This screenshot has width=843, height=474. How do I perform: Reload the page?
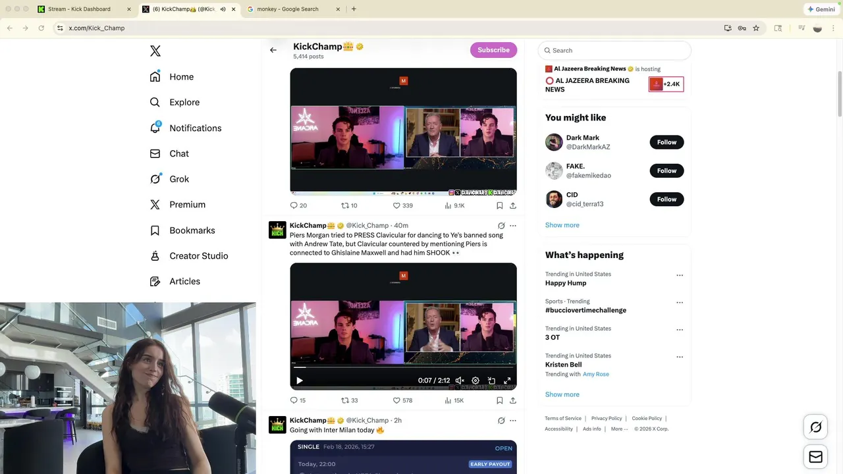[41, 28]
